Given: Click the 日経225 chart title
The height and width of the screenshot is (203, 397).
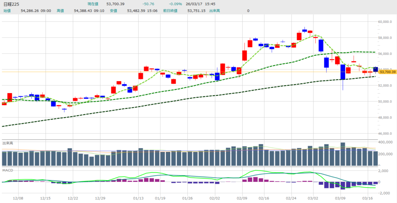Looking at the screenshot, I should point(12,4).
